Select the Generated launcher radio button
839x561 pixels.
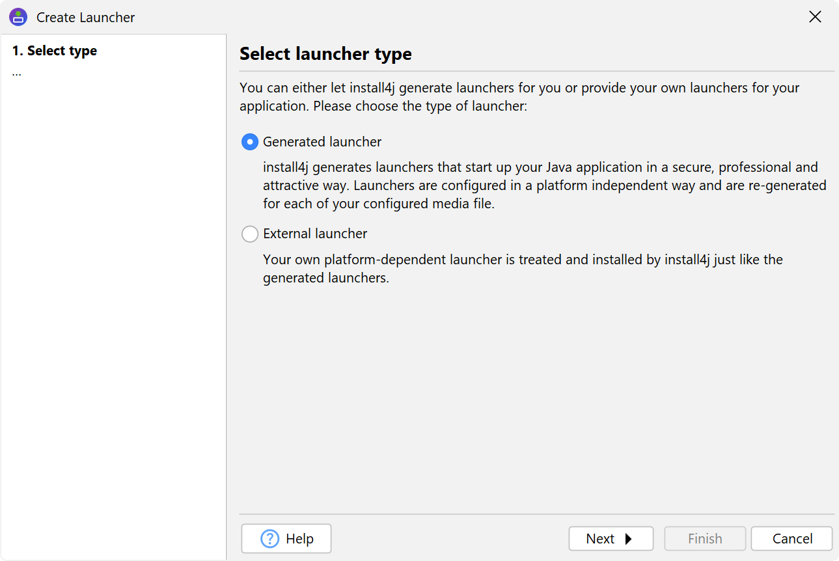[x=250, y=142]
